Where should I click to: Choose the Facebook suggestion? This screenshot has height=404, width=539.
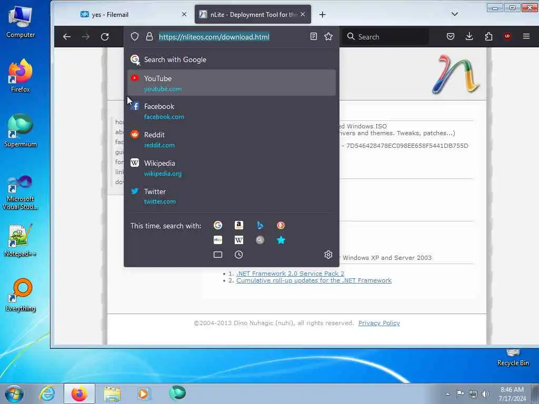pos(232,112)
